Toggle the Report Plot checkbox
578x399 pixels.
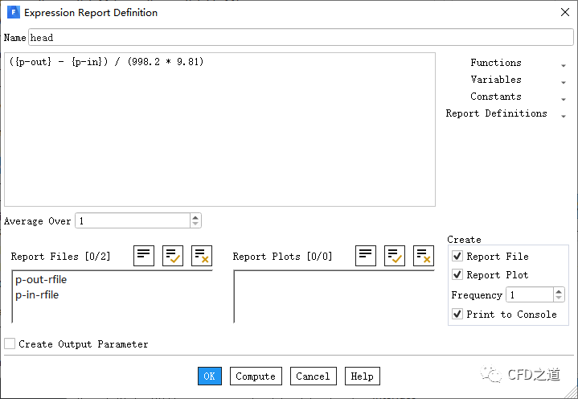click(457, 274)
